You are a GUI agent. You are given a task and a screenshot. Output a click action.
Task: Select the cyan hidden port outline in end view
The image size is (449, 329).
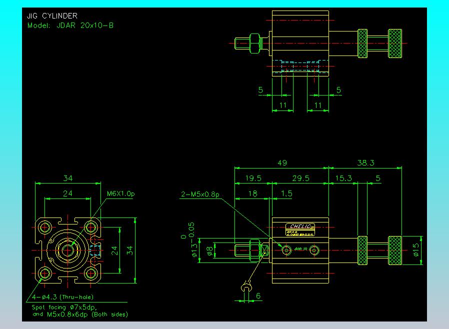click(95, 250)
